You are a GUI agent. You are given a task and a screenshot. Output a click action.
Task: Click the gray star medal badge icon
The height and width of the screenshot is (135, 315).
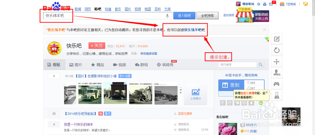pyautogui.click(x=244, y=103)
